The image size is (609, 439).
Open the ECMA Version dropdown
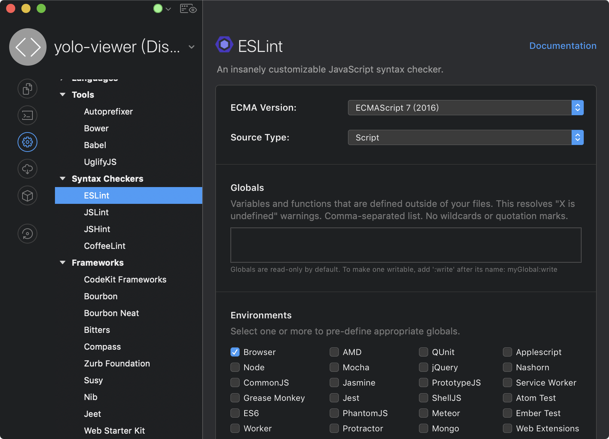(466, 108)
